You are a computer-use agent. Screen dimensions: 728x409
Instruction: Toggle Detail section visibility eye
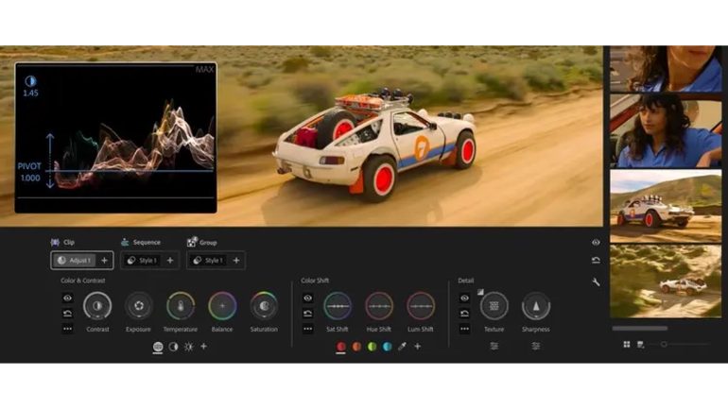(x=464, y=298)
